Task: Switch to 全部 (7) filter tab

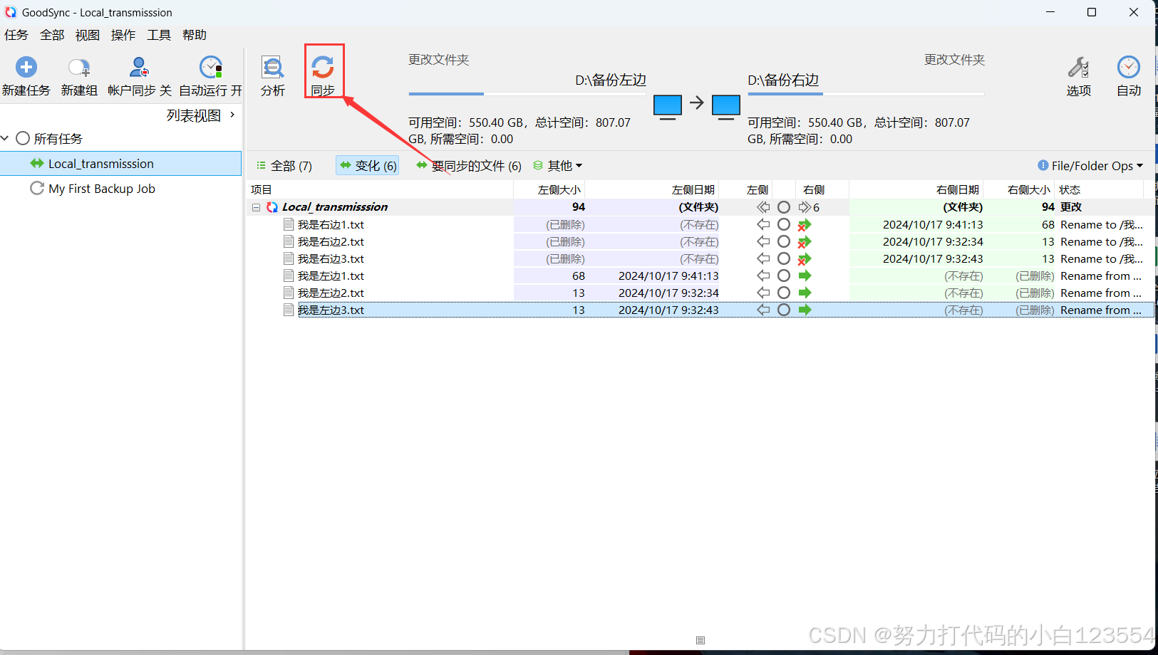Action: click(284, 166)
